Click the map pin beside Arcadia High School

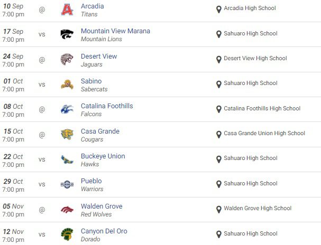(219, 9)
